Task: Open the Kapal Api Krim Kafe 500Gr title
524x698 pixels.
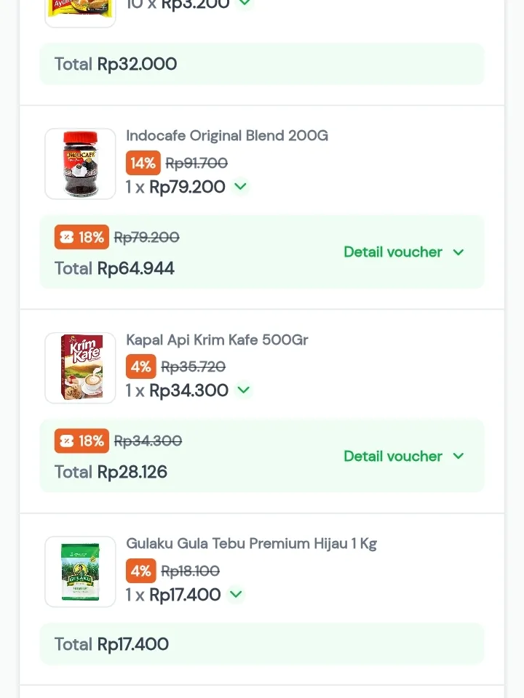Action: [x=217, y=340]
